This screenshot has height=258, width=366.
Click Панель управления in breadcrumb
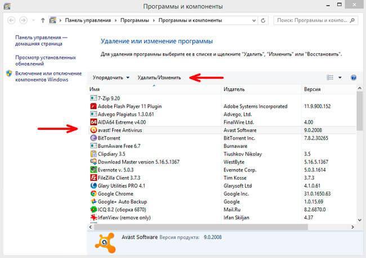tap(88, 20)
